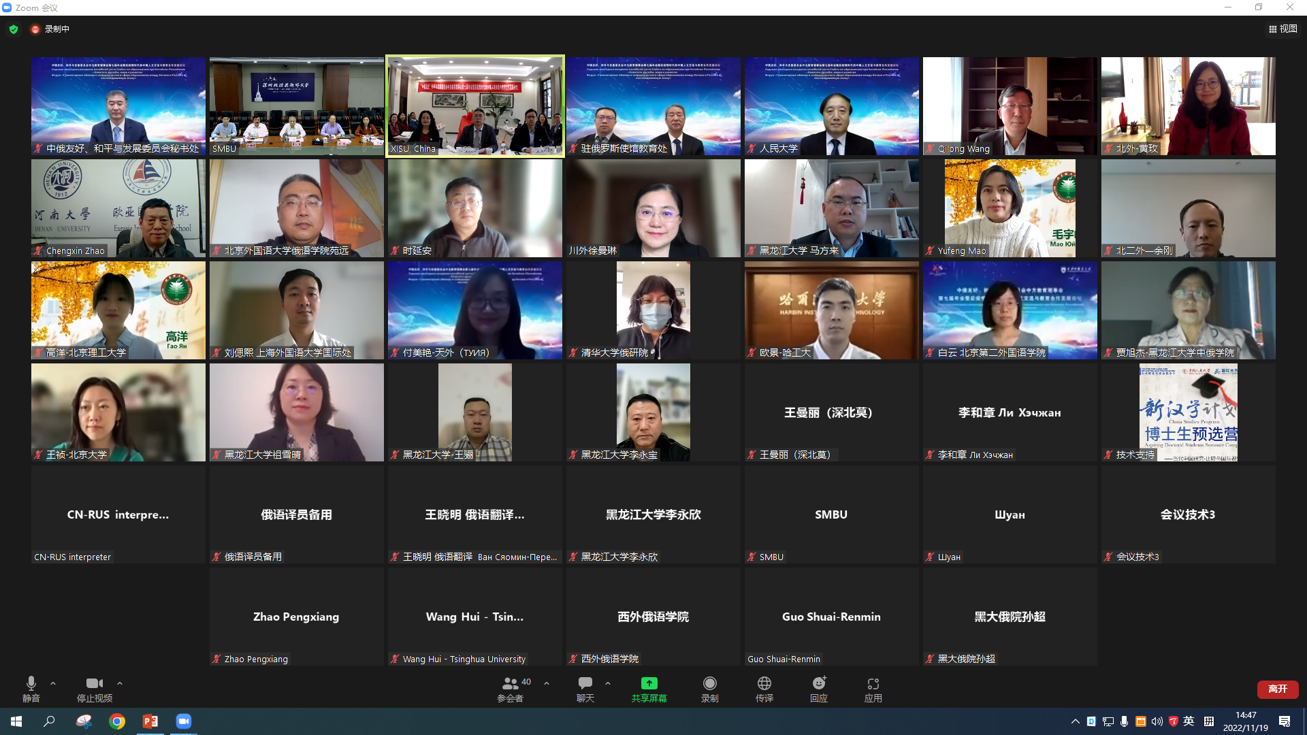Open the View layout menu at top right
The image size is (1307, 735).
tap(1283, 29)
